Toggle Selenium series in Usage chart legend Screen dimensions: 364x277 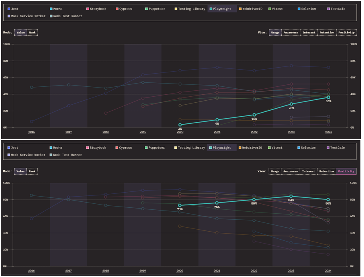(307, 9)
